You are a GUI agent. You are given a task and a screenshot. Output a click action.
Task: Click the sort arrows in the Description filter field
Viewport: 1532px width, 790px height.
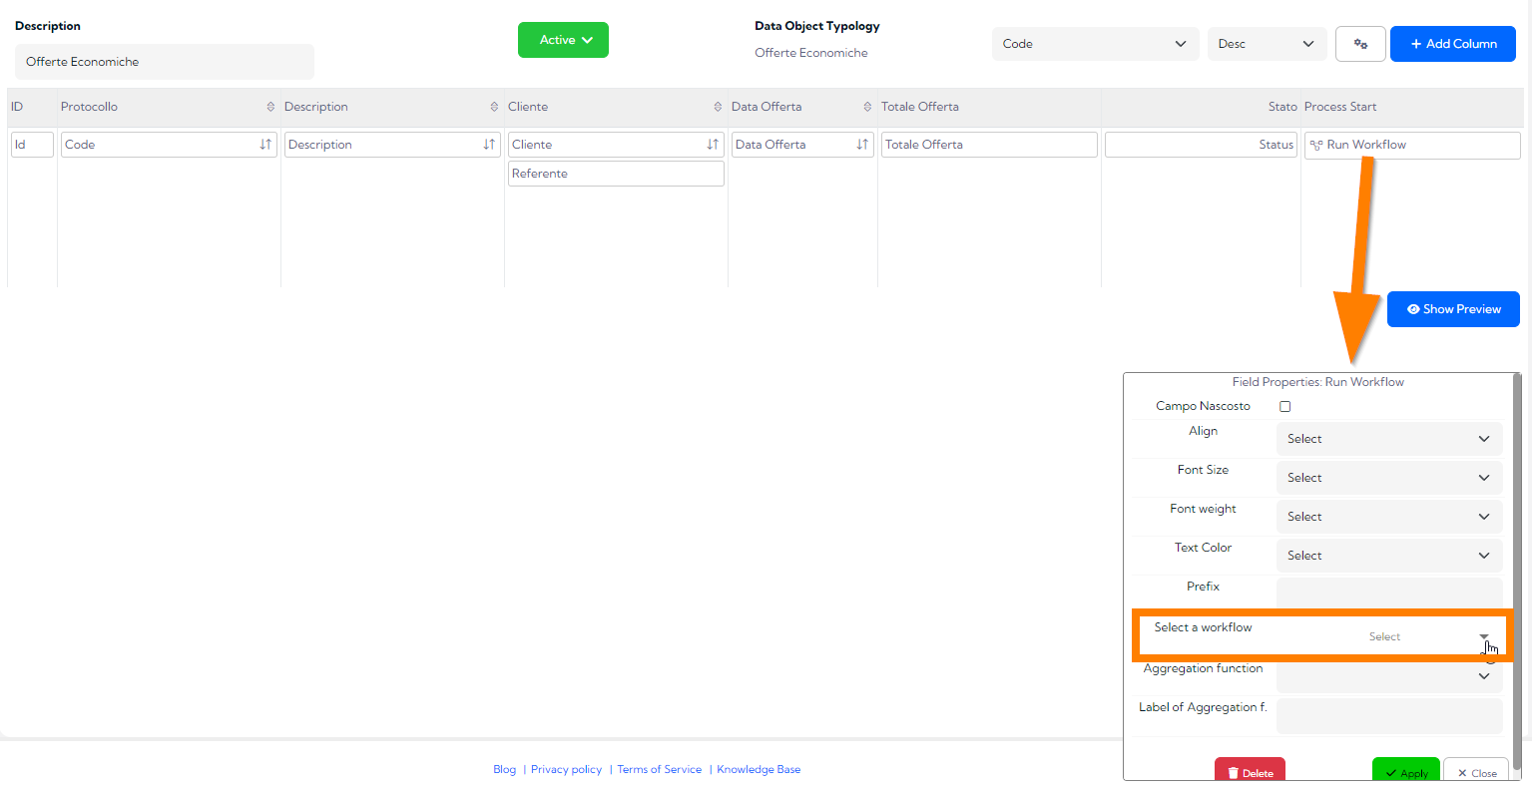click(490, 144)
